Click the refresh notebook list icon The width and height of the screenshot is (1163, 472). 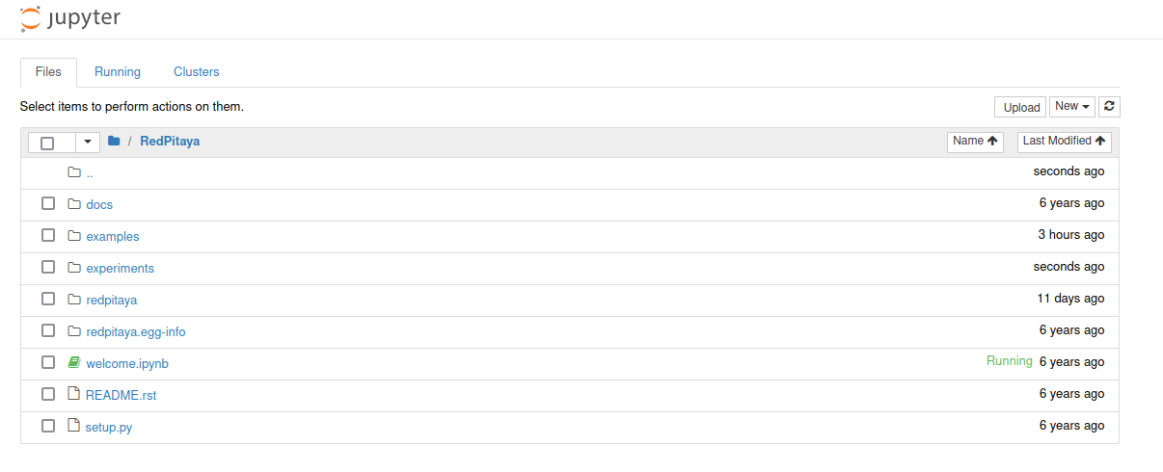[1109, 107]
